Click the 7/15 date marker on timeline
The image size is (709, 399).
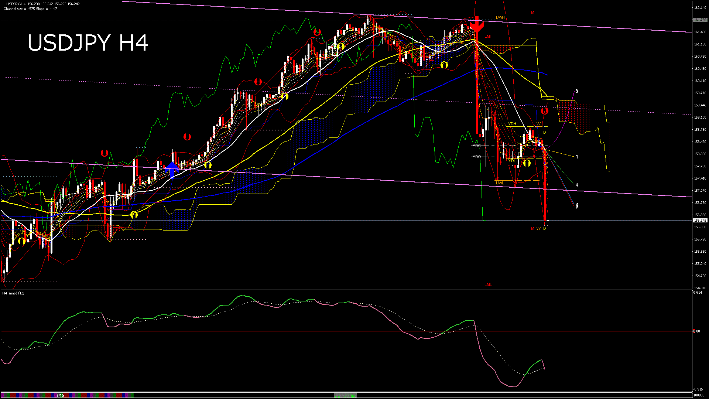[x=60, y=395]
